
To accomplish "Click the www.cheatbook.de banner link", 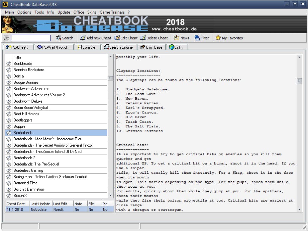I will tap(174, 29).
